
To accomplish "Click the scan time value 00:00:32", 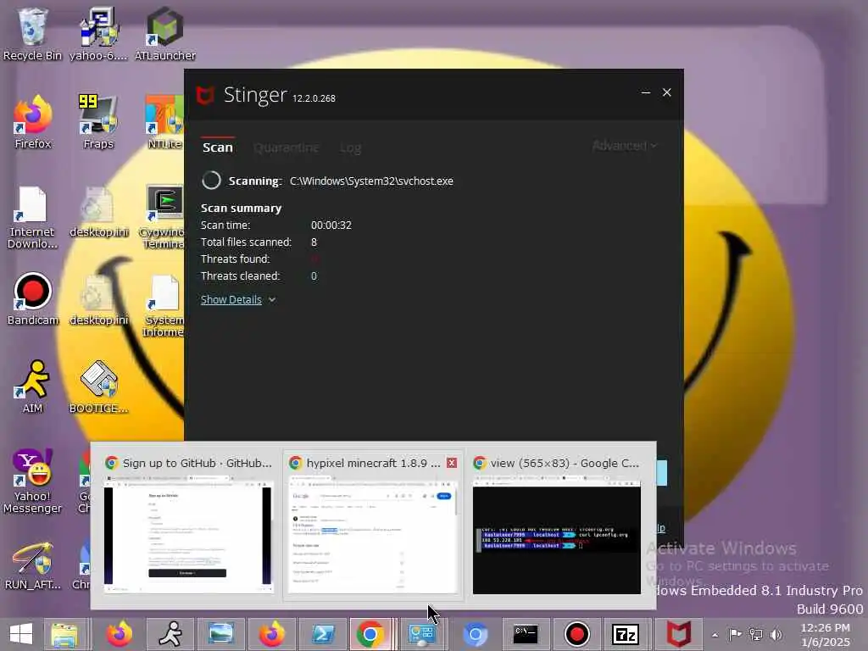I will click(x=331, y=225).
